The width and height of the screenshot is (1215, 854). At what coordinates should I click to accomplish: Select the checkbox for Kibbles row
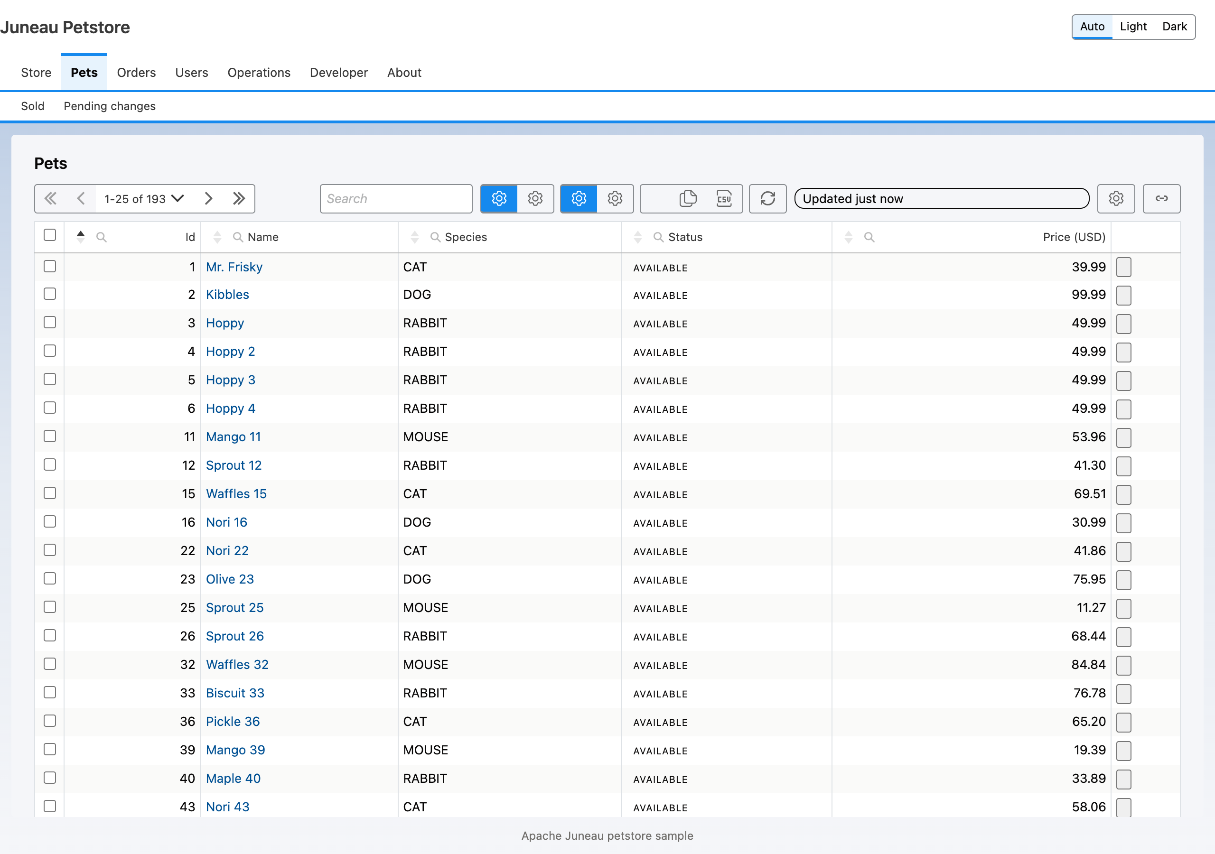[x=50, y=294]
